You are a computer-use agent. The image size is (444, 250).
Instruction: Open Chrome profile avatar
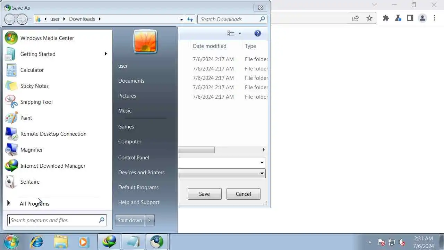pos(422,18)
